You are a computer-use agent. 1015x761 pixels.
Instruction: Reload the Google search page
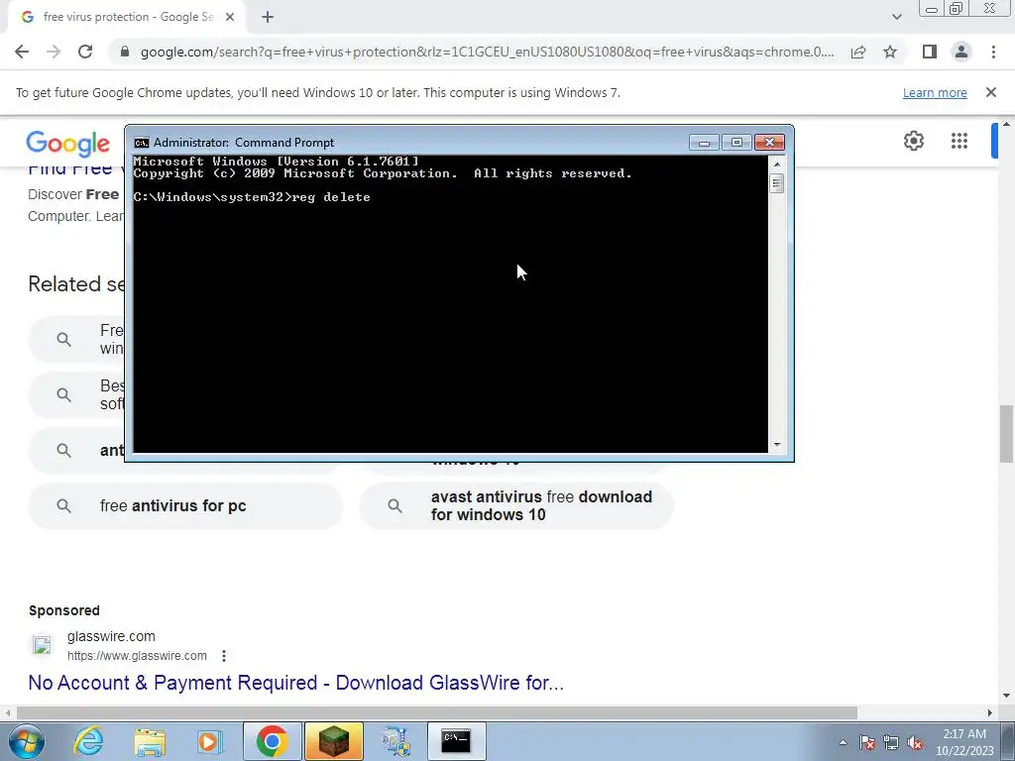[x=85, y=52]
